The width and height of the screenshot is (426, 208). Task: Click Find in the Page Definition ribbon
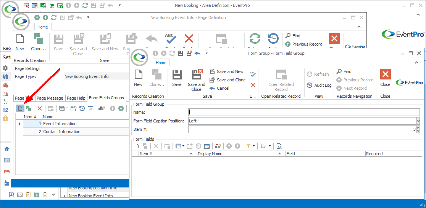(293, 36)
